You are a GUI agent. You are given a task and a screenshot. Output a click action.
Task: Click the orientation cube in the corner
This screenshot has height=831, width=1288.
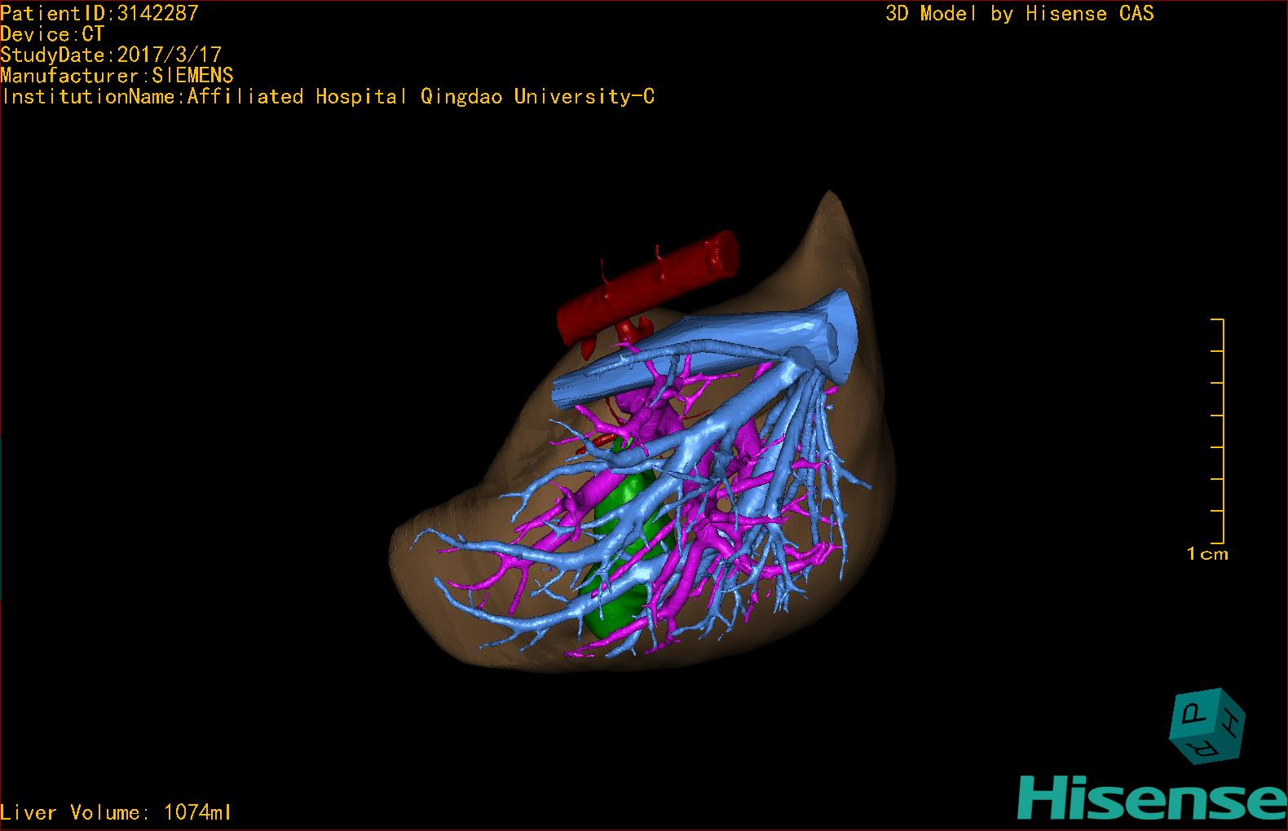tap(1207, 726)
